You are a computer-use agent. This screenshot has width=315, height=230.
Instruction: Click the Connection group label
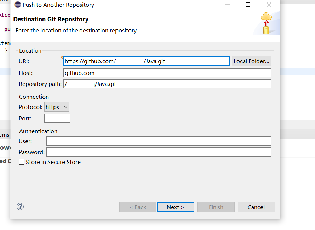coord(34,97)
